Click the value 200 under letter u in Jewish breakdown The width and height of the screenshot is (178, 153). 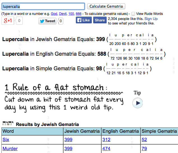click(x=118, y=44)
